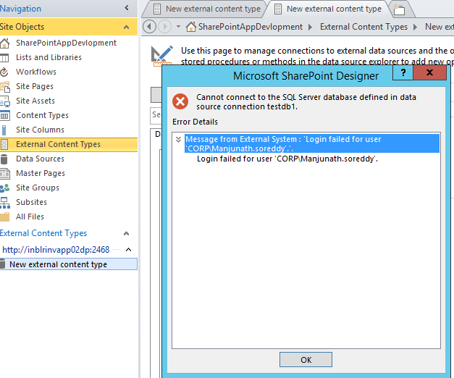Viewport: 454px width, 378px height.
Task: Click the SharePointAppDevlopment home icon in navigation
Action: click(x=4, y=43)
